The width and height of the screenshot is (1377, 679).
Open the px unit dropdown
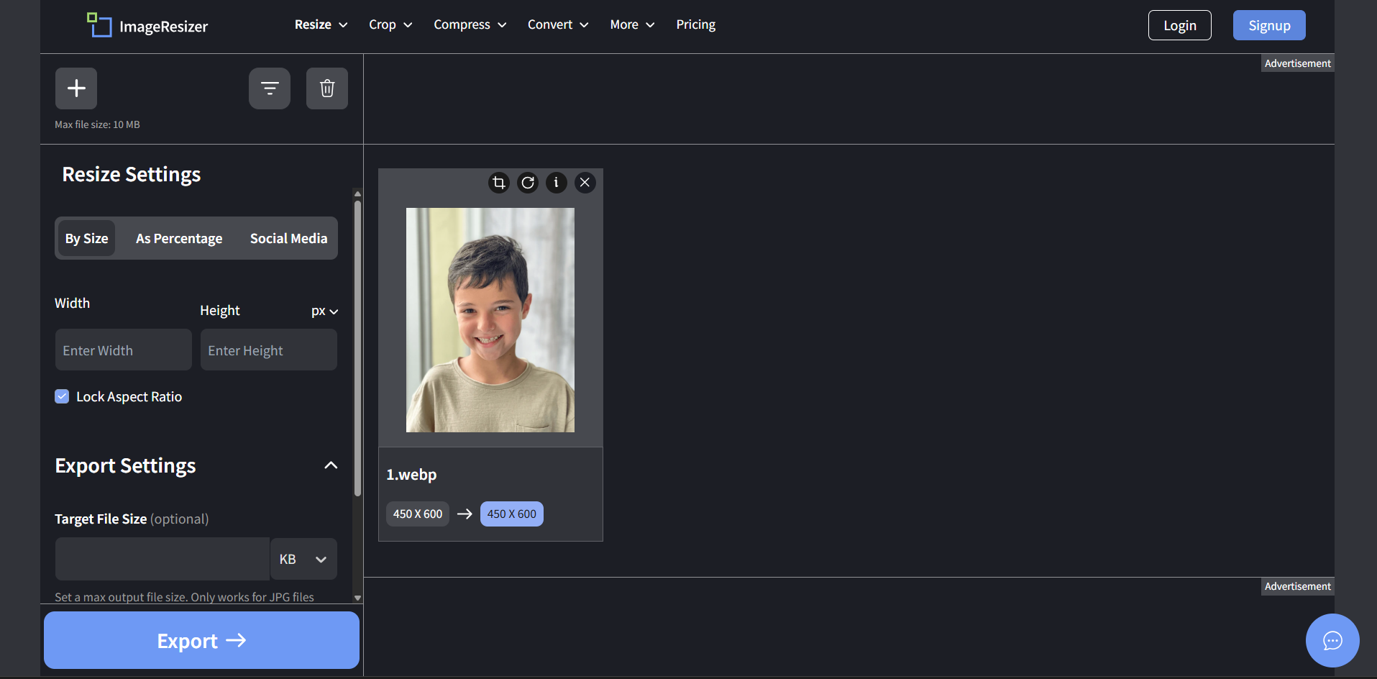[324, 311]
